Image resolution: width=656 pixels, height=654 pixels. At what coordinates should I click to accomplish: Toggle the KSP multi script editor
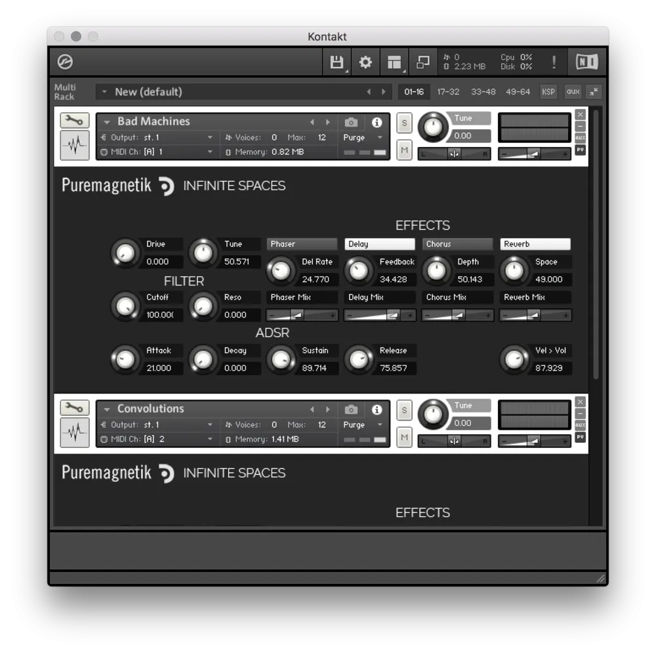(548, 92)
